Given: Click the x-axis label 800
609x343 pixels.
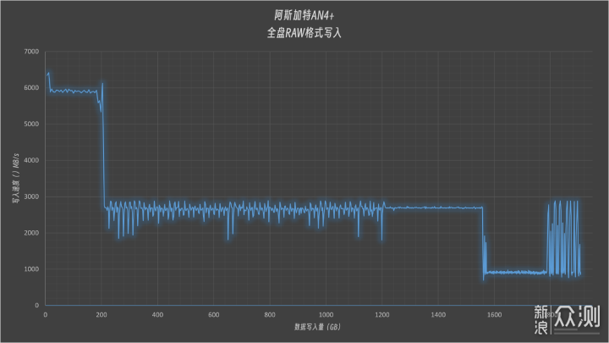Looking at the screenshot, I should tap(270, 315).
